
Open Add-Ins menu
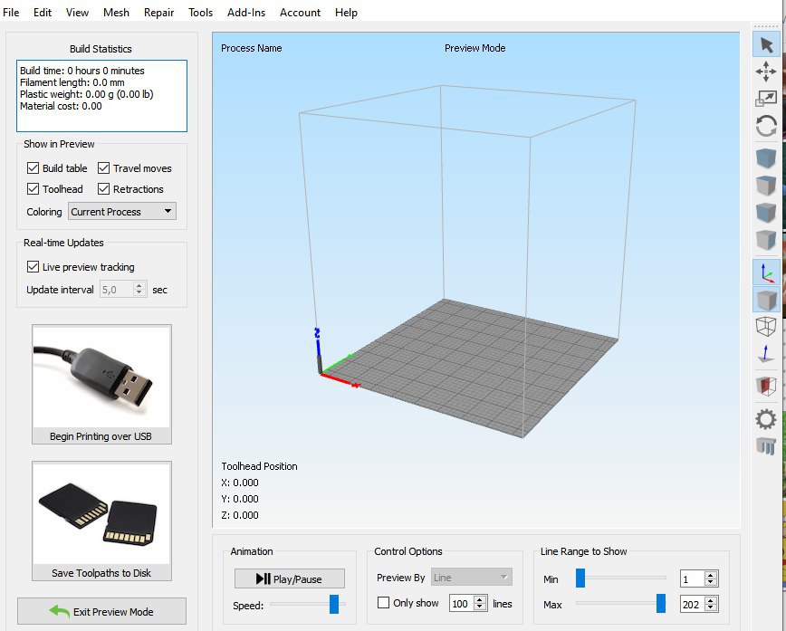[246, 13]
